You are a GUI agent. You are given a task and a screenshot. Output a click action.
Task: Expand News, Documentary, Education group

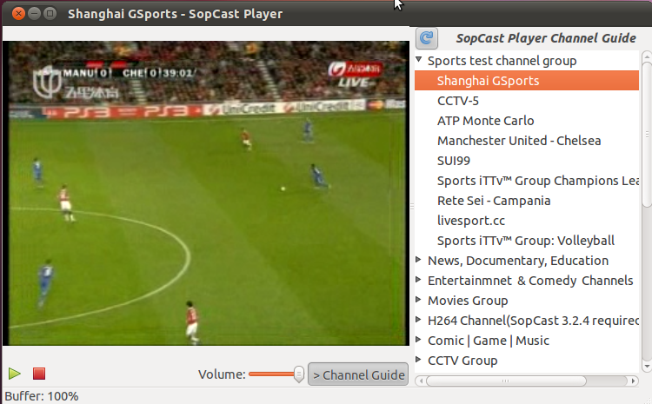coord(418,260)
